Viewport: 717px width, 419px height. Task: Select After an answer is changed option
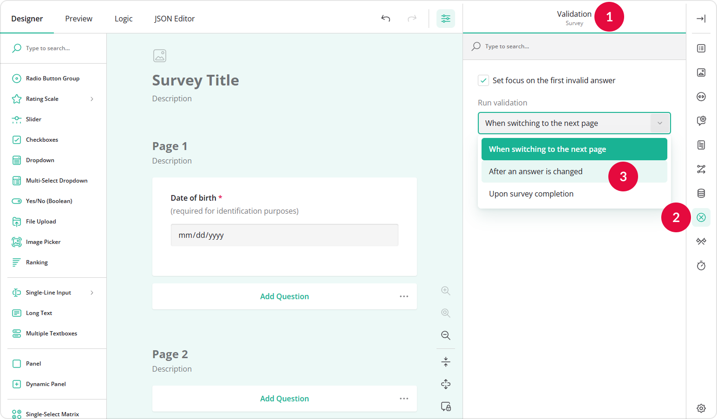click(535, 171)
